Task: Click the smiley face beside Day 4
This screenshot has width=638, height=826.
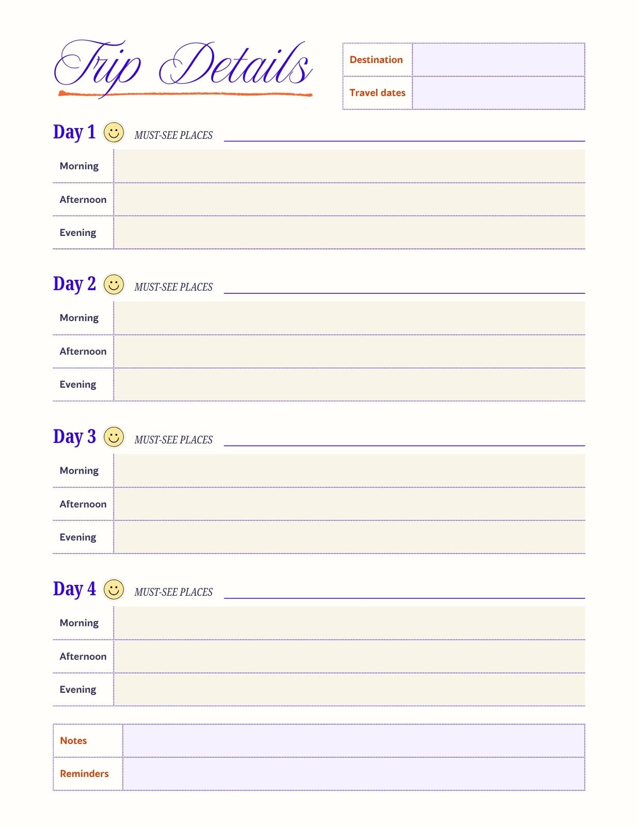Action: pos(114,589)
